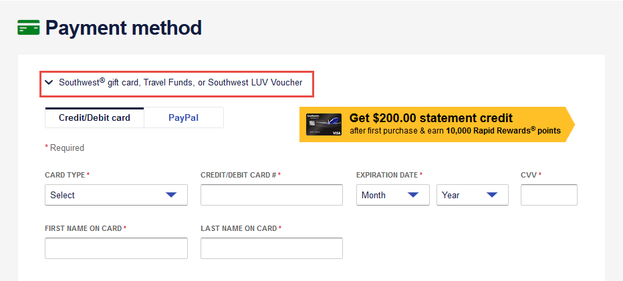Image resolution: width=623 pixels, height=281 pixels.
Task: Select the Credit/Debit card tab
Action: click(x=94, y=118)
